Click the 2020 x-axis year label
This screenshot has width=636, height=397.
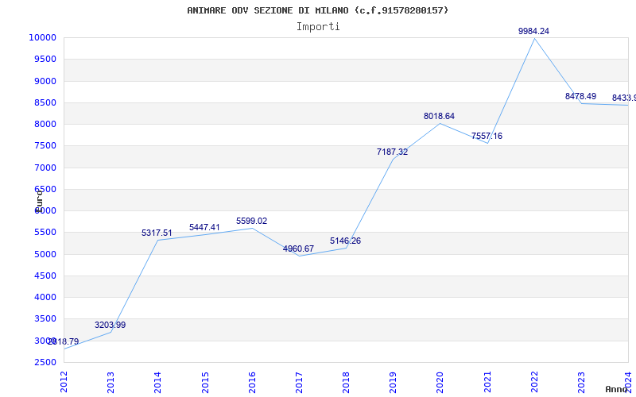pyautogui.click(x=440, y=382)
